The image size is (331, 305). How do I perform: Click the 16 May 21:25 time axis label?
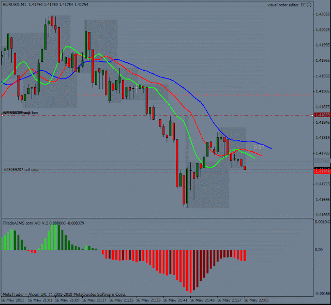[121, 300]
